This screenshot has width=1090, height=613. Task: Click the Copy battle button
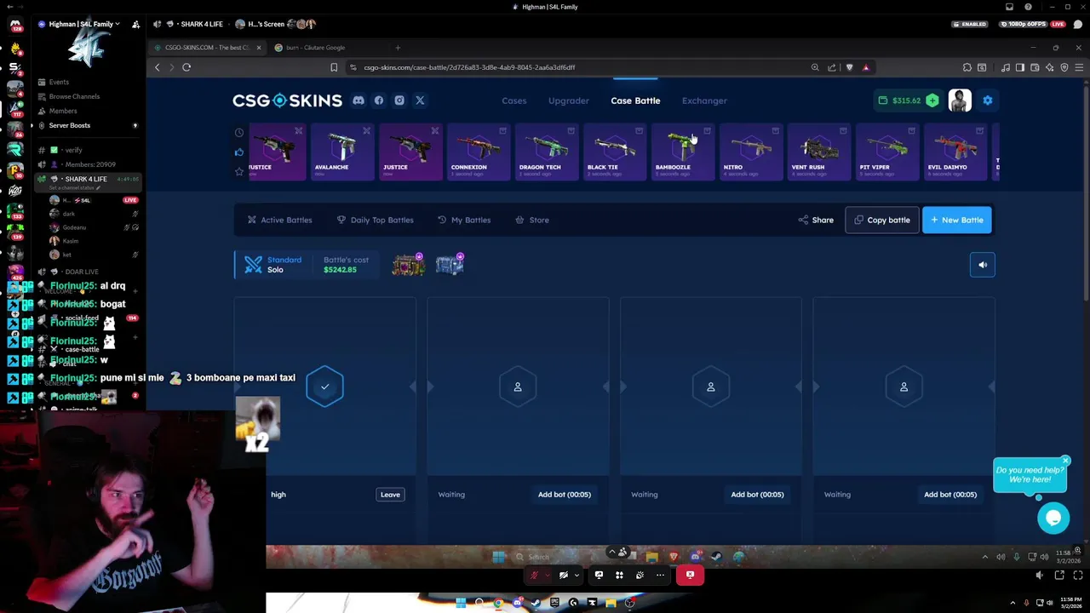[882, 220]
